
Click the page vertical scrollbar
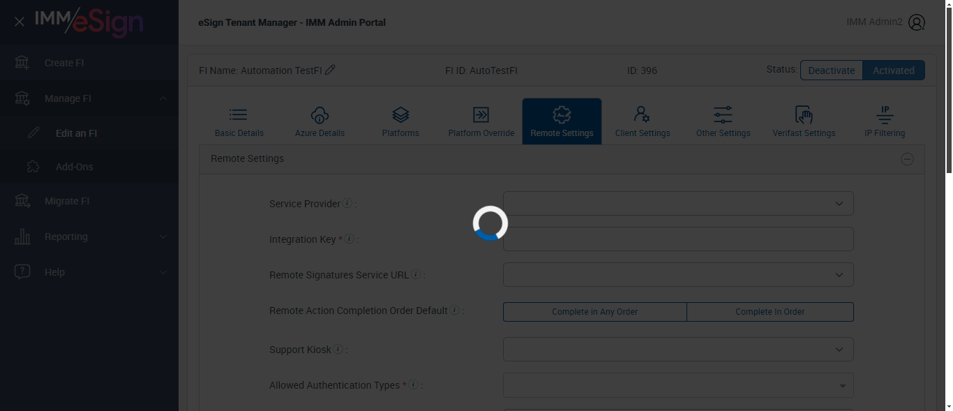click(x=948, y=91)
